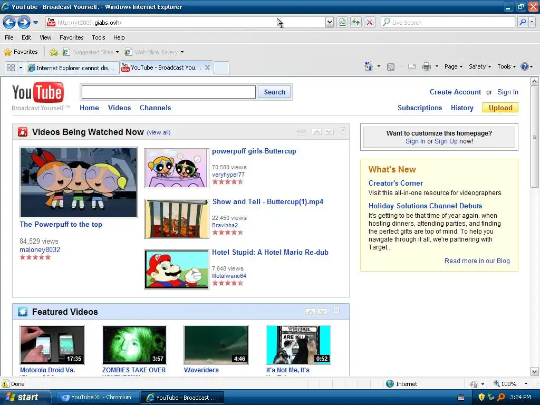Screen dimensions: 540x405
Task: Open the Page command bar menu
Action: 453,66
